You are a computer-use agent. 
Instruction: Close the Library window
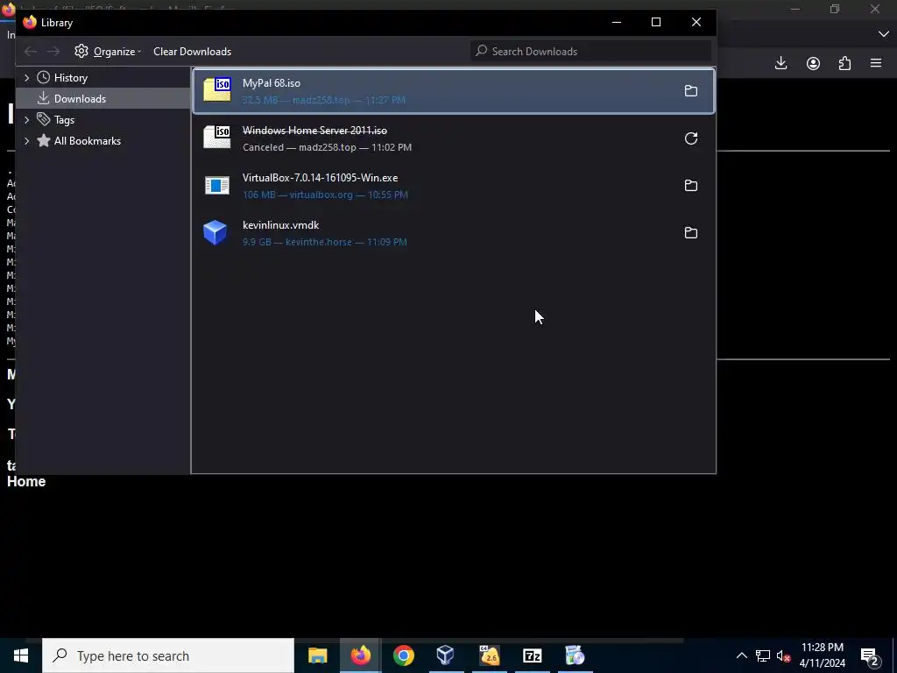tap(696, 22)
